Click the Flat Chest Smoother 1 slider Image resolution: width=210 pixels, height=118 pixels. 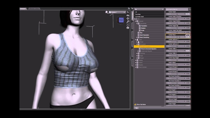[x=178, y=78]
